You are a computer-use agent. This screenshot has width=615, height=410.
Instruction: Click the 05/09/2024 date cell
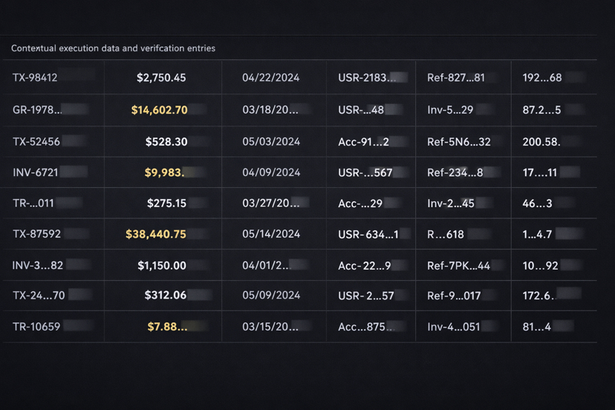point(271,296)
